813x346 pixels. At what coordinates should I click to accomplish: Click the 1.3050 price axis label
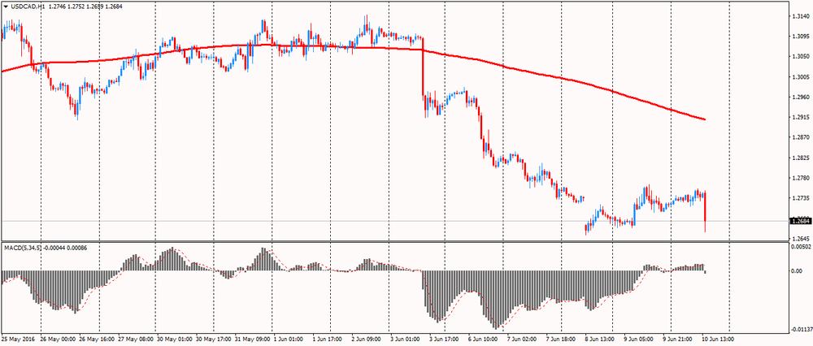(799, 57)
